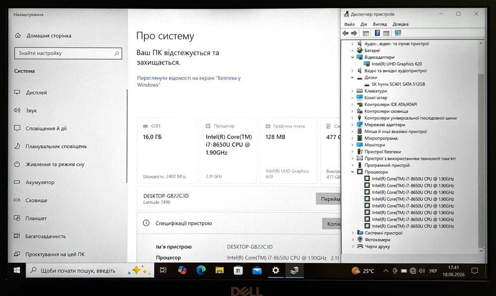This screenshot has height=296, width=496.
Task: Open Mail app from taskbar
Action: 257,270
